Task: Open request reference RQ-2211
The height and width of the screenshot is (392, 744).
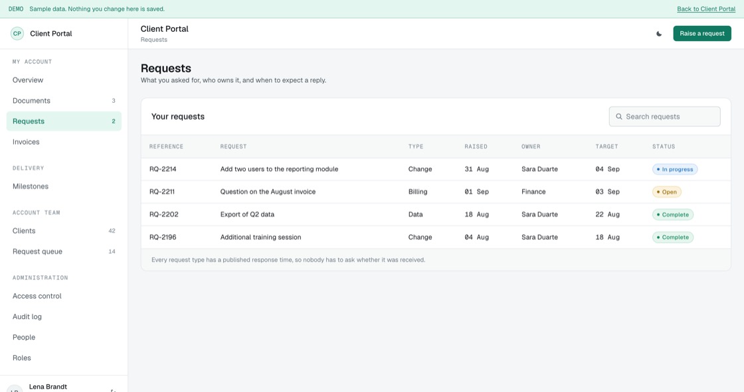Action: point(162,192)
